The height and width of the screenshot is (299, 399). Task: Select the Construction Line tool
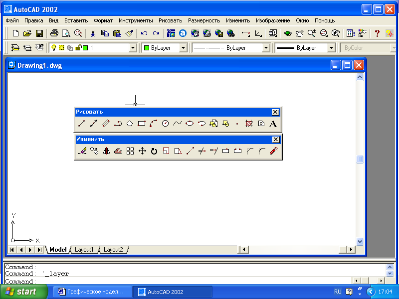93,124
